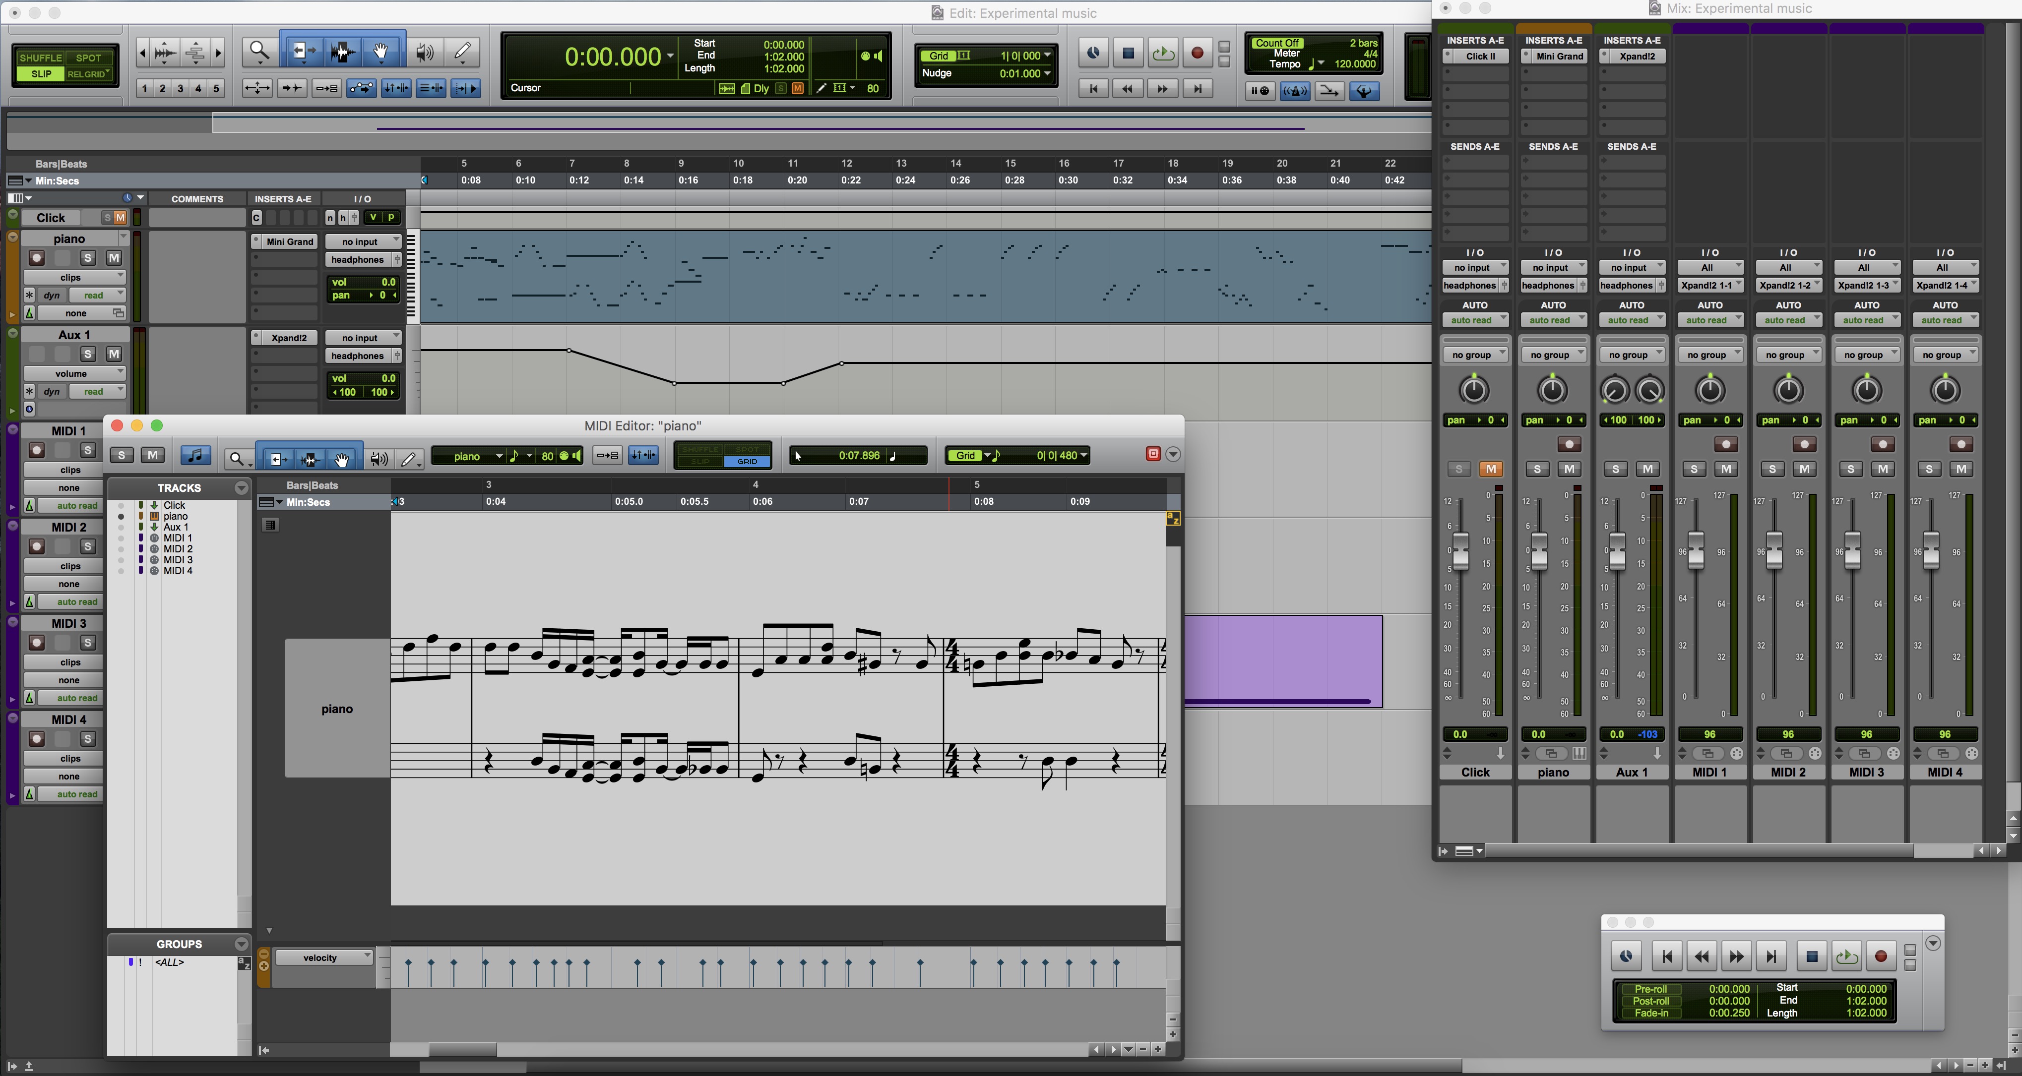This screenshot has width=2022, height=1076.
Task: Select piano track in MIDI Editor track list
Action: coord(175,516)
